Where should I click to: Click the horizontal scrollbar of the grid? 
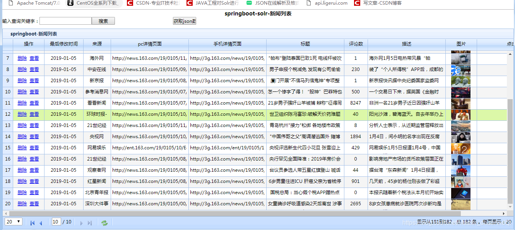click(x=234, y=213)
